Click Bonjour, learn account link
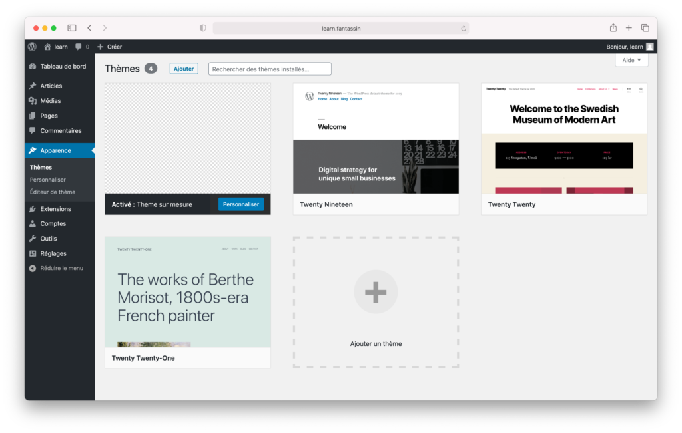Screen dimensions: 682x433 tap(625, 47)
